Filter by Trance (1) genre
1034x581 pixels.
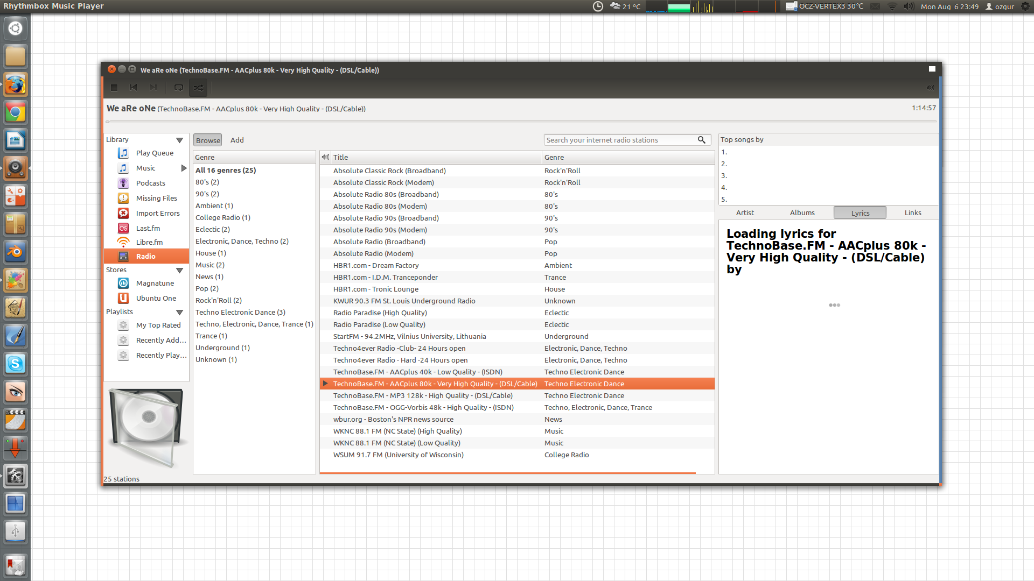[x=254, y=336]
